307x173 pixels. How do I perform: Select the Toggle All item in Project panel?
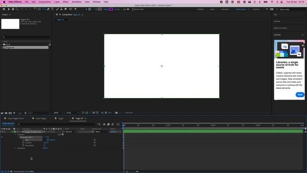coord(25,48)
